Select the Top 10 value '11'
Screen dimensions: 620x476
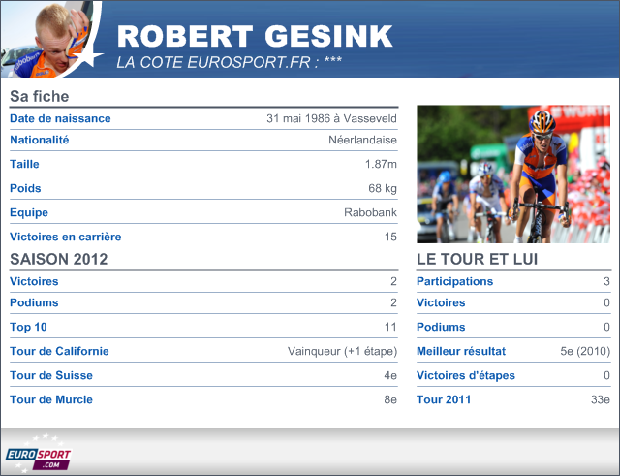[x=390, y=327]
